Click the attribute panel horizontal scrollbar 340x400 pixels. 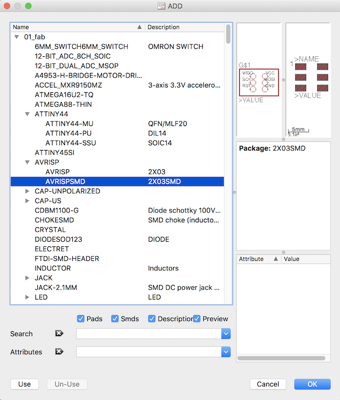pyautogui.click(x=281, y=358)
